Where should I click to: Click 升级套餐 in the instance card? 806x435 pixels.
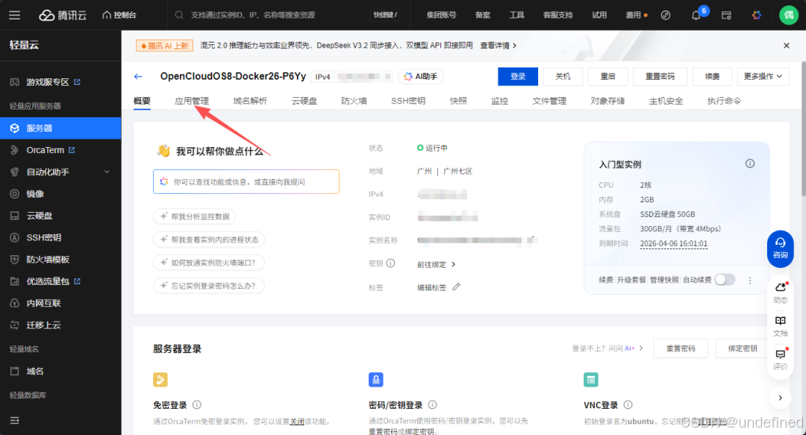point(631,280)
